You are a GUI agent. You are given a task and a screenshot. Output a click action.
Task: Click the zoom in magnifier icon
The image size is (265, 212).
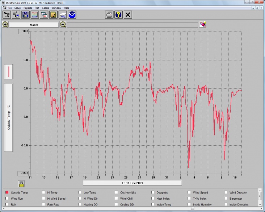tap(5, 25)
